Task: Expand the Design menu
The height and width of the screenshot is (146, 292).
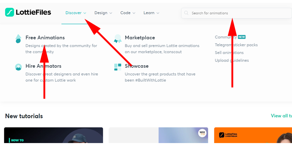Action: click(103, 13)
